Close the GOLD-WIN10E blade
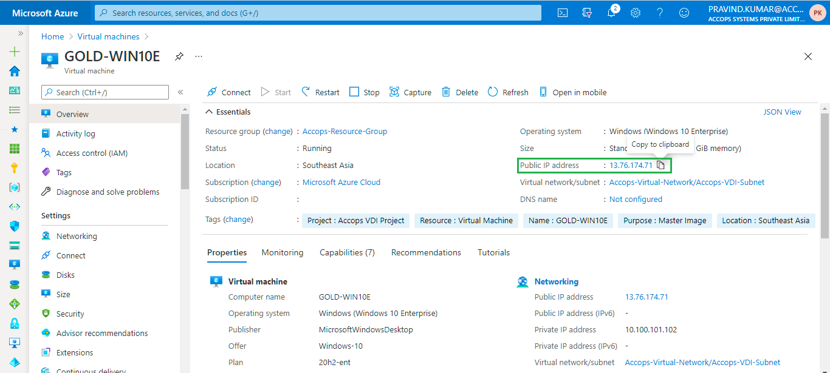Viewport: 830px width, 373px height. coord(808,56)
